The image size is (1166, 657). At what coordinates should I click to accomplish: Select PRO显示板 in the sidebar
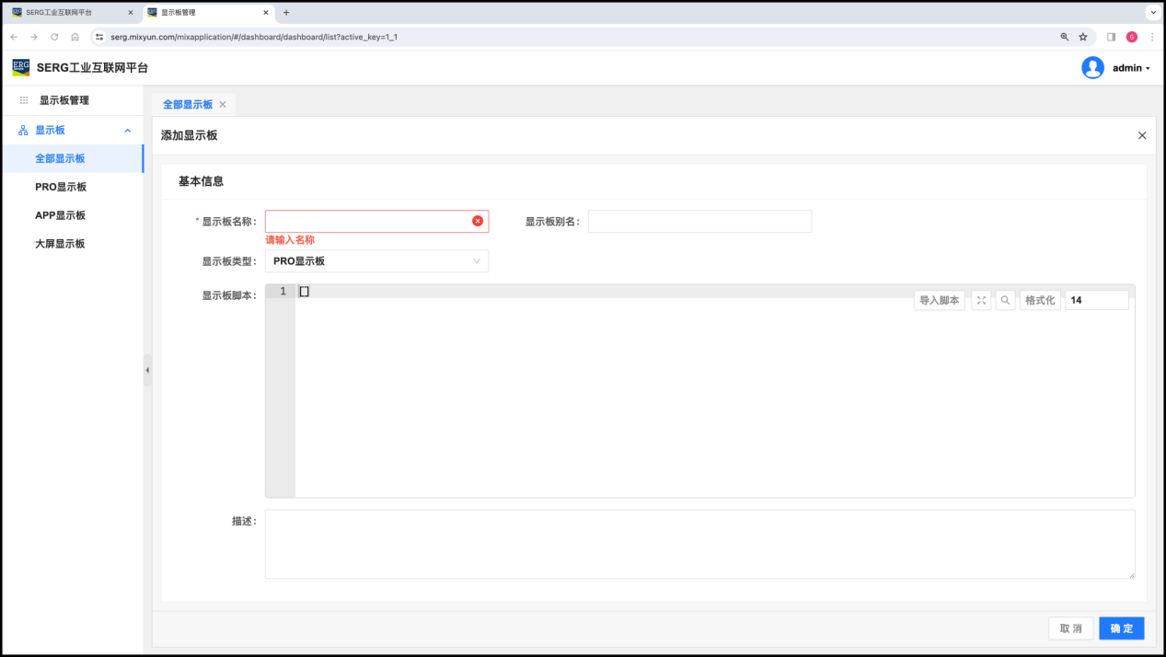(61, 187)
